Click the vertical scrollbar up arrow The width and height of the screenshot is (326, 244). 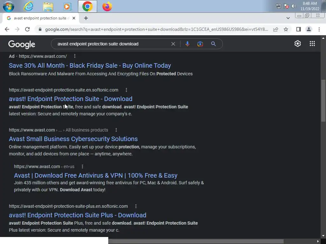coord(323,38)
